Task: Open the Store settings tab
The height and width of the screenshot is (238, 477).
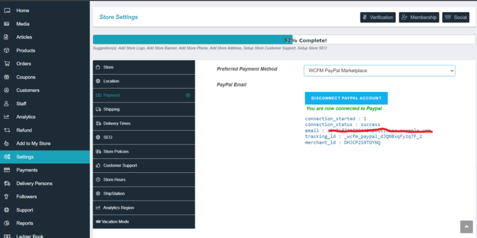Action: click(x=144, y=67)
